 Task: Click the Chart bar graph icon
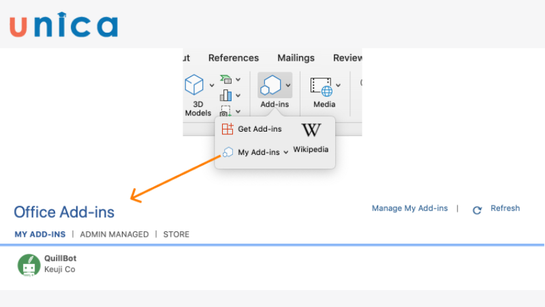(225, 95)
